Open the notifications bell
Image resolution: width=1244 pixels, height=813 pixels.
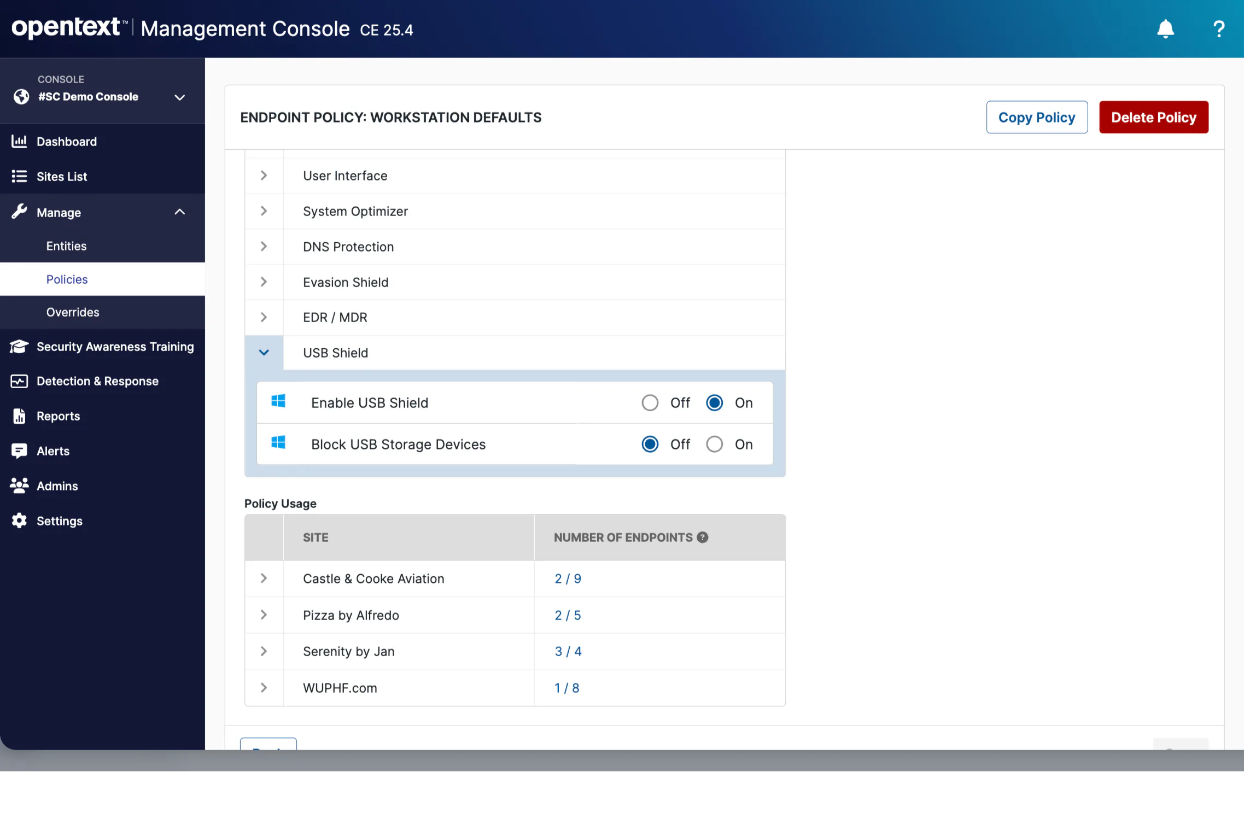click(x=1165, y=29)
